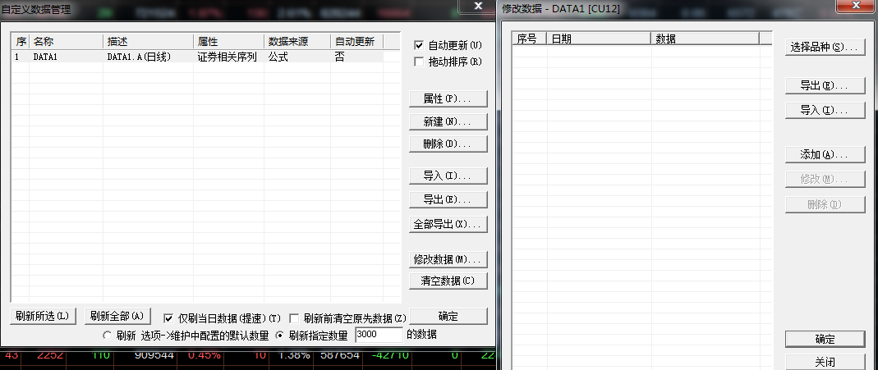Uncheck 仅刷当日数据(提速) option
Image resolution: width=878 pixels, height=370 pixels.
pos(168,317)
